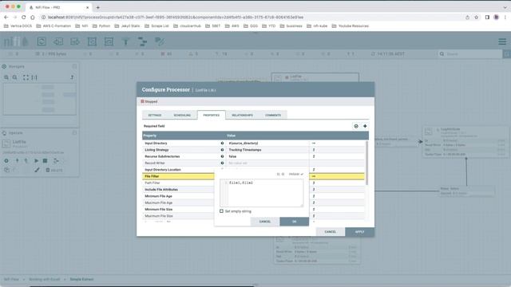Image resolution: width=511 pixels, height=287 pixels.
Task: Click the properties table scrollbar
Action: pyautogui.click(x=366, y=163)
